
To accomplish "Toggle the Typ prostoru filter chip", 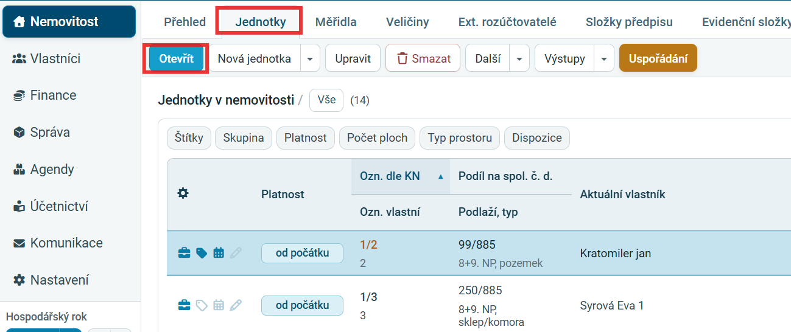I will (x=460, y=138).
